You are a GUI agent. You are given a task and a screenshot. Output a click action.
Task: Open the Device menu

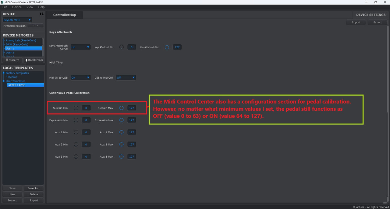17,7
